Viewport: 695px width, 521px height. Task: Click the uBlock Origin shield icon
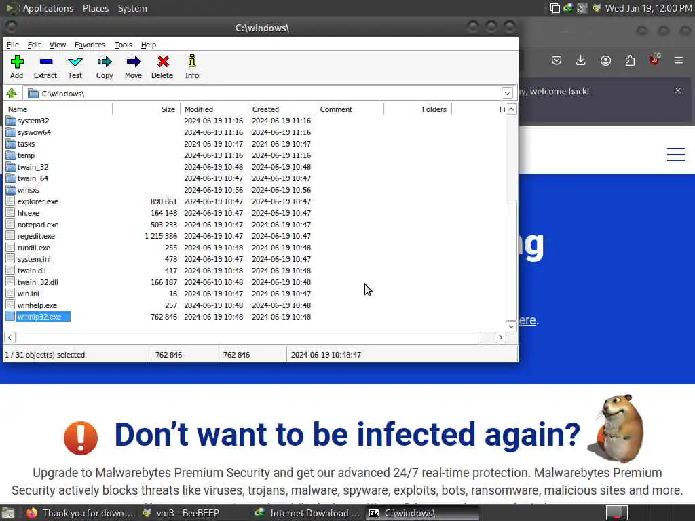pyautogui.click(x=654, y=60)
